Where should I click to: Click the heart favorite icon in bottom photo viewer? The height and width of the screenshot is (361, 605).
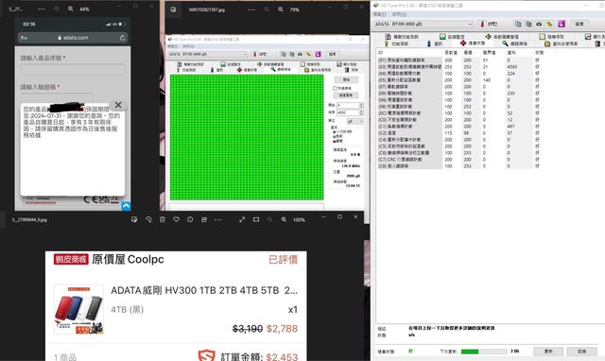point(177,219)
